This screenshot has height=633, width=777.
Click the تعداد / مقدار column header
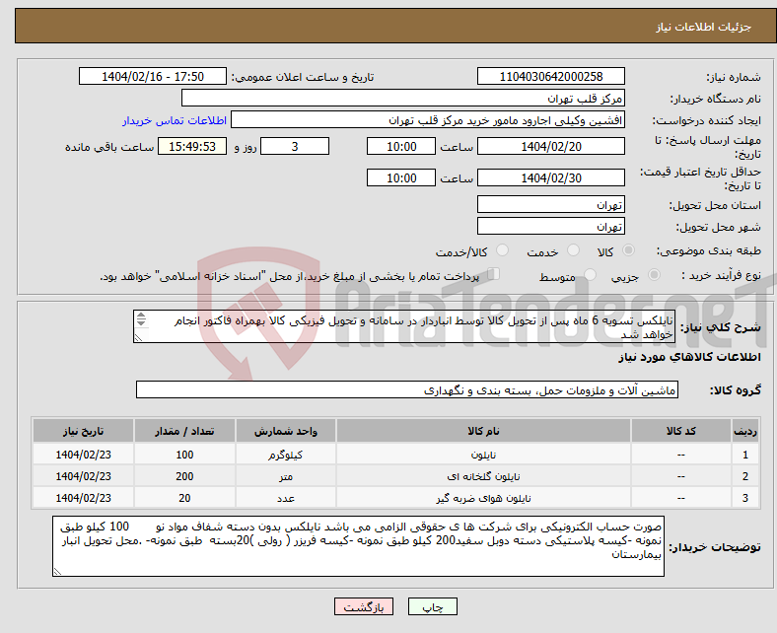point(184,431)
